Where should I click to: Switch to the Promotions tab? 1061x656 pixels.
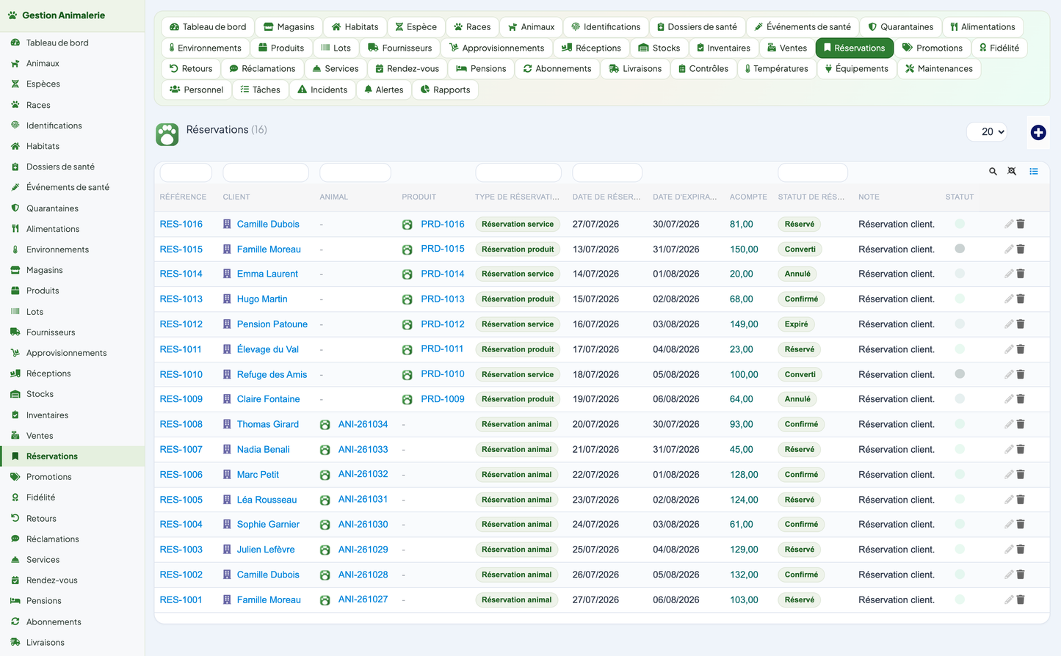pos(932,48)
